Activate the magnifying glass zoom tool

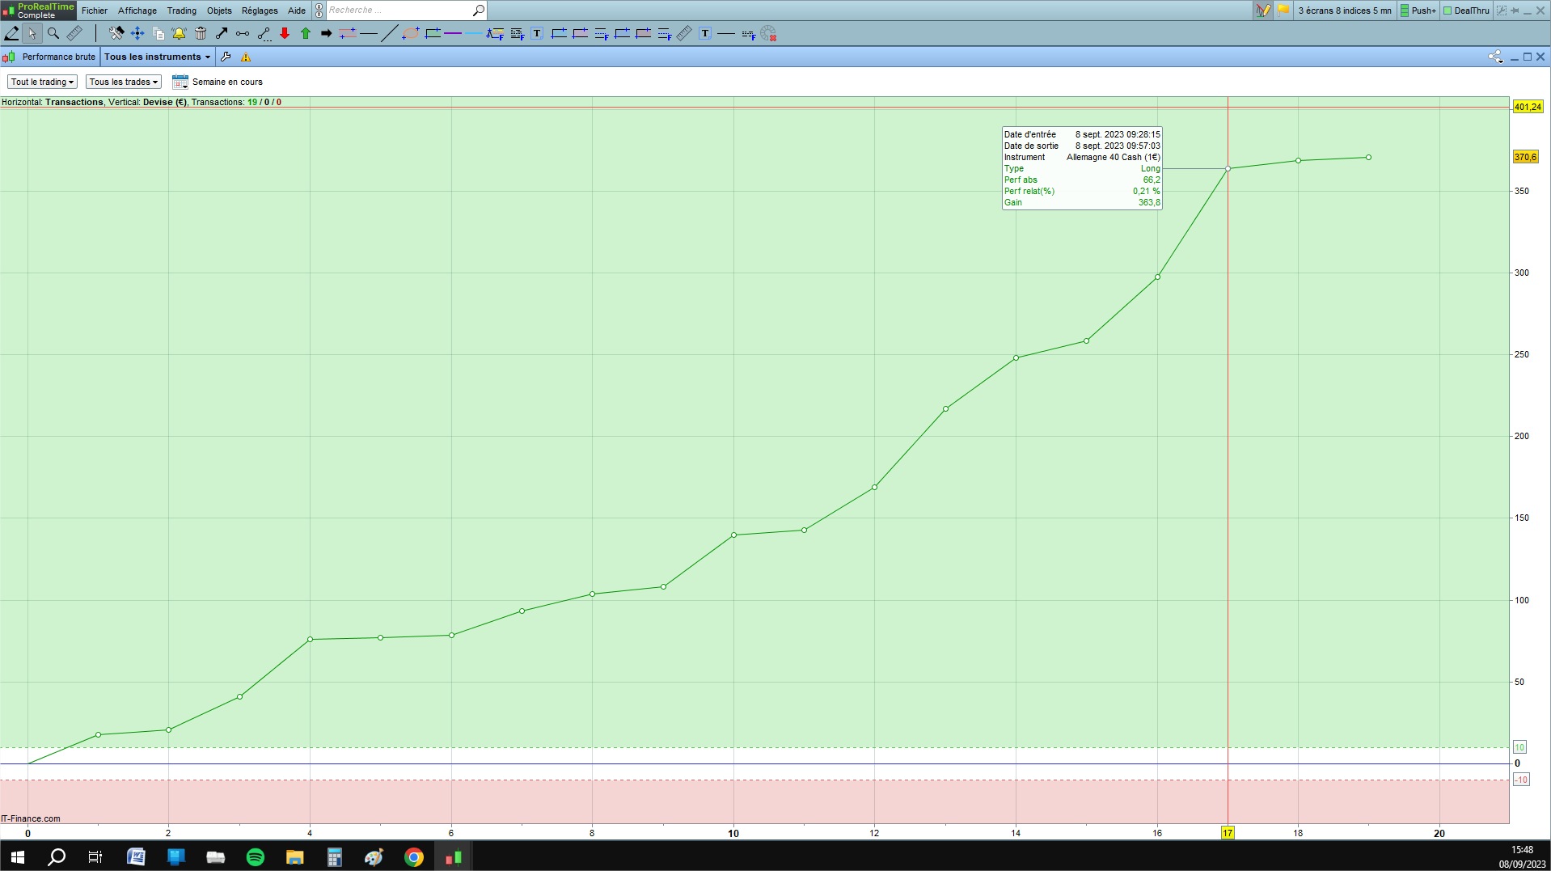[x=53, y=33]
